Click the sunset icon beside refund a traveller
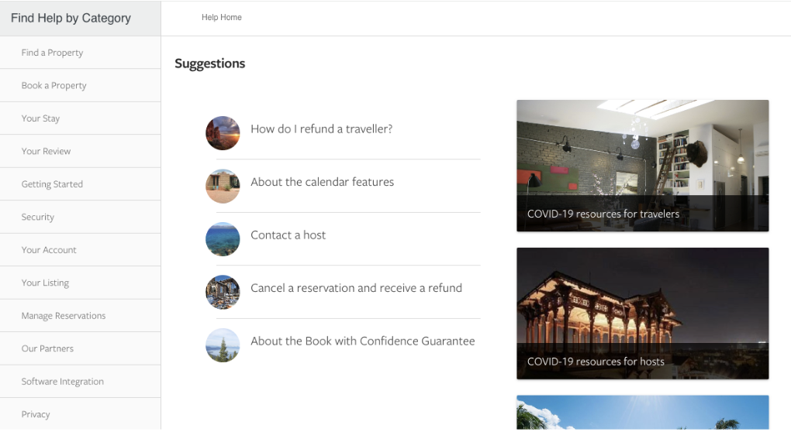Image resolution: width=791 pixels, height=432 pixels. 223,133
